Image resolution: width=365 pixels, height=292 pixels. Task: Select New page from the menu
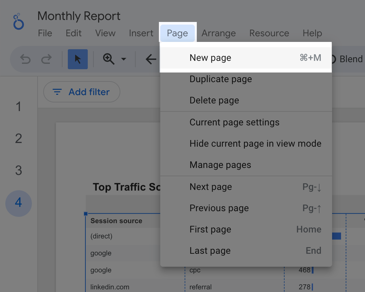(x=210, y=58)
